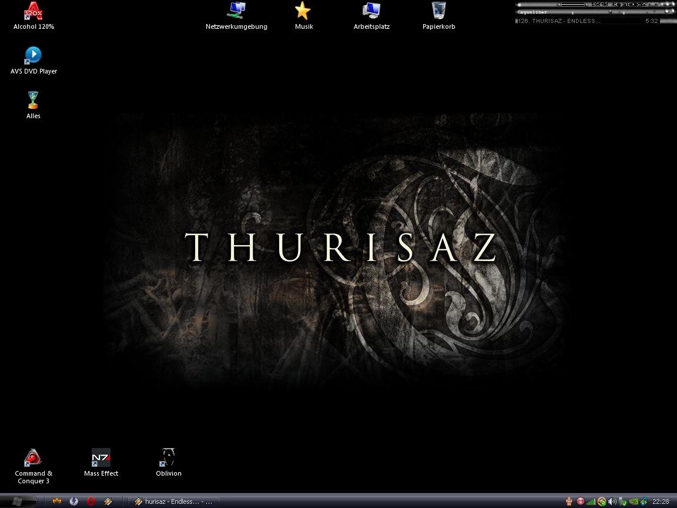Open the Alcohol 120% desktop shortcut
The width and height of the screenshot is (677, 508).
pyautogui.click(x=33, y=12)
